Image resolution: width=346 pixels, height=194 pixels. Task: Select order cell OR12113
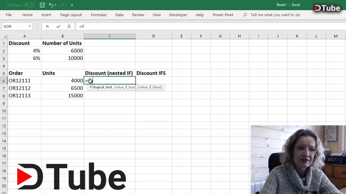coord(24,96)
